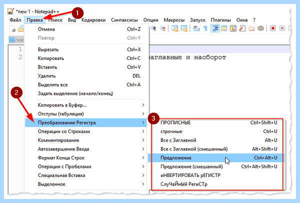Click the Stop Recording square icon
The image size is (300, 203).
click(x=282, y=28)
